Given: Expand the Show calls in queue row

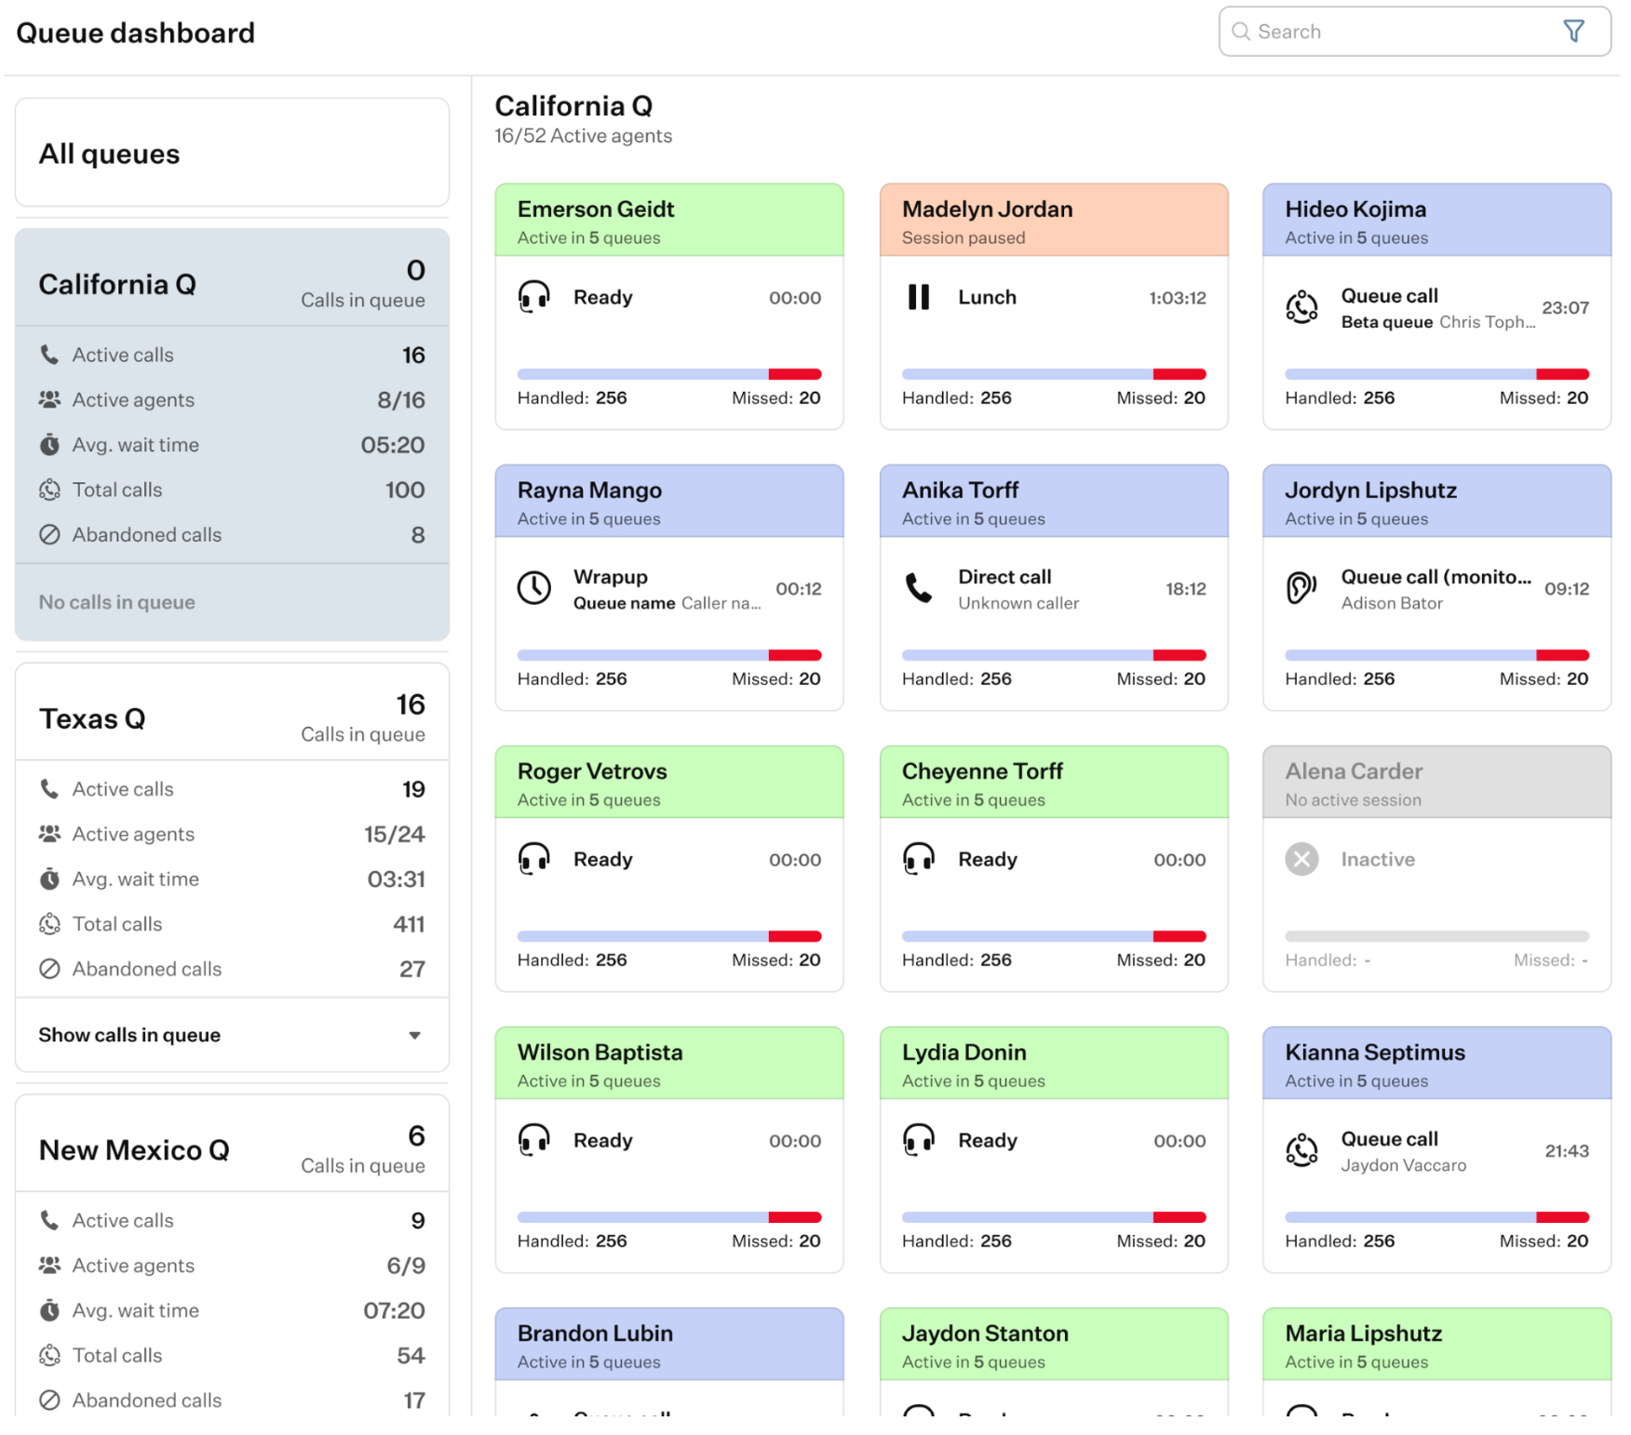Looking at the screenshot, I should point(232,1036).
